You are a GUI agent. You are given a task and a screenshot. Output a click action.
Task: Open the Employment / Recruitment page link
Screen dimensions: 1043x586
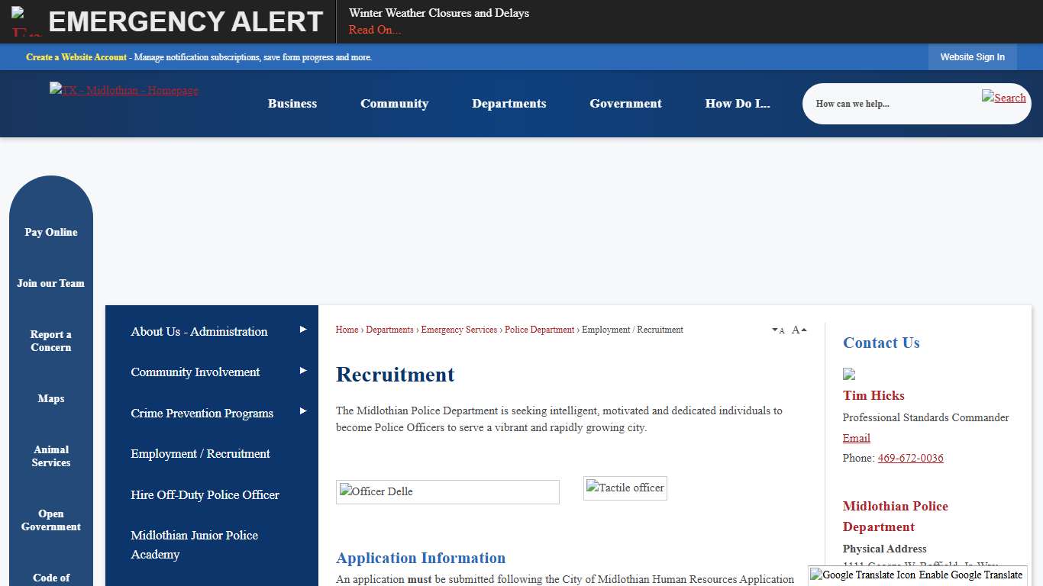click(200, 453)
